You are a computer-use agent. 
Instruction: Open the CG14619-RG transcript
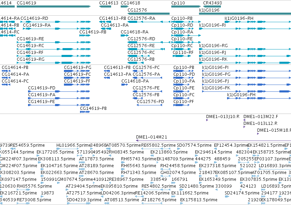pos(54,63)
